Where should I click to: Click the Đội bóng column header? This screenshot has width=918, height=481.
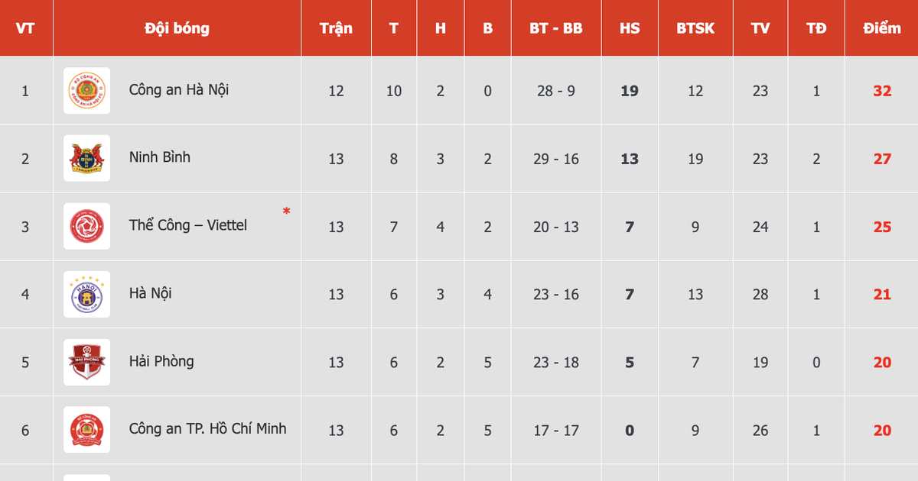177,28
